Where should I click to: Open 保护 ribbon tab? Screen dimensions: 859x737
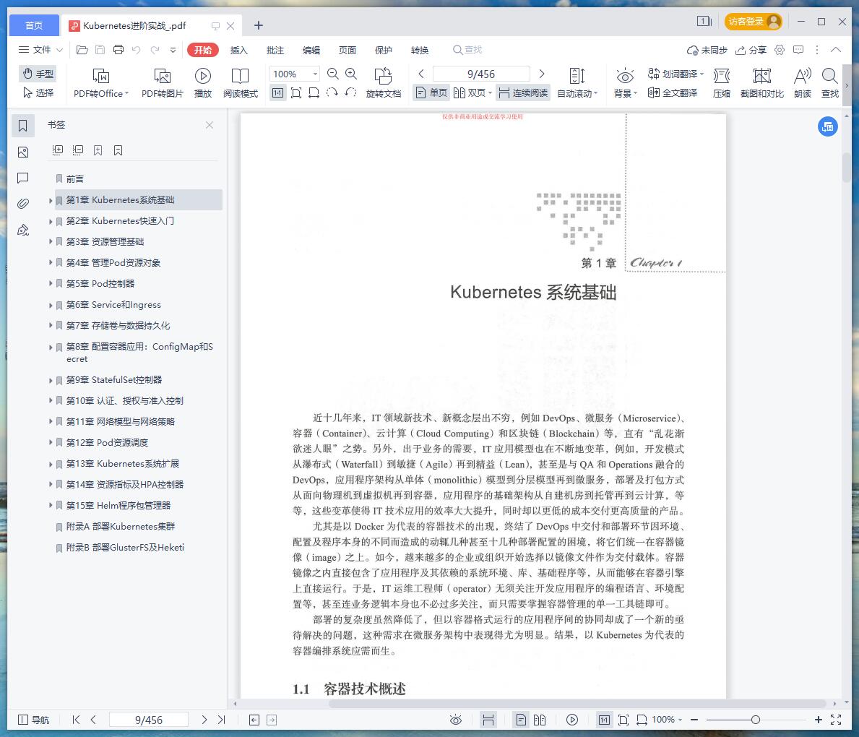(384, 50)
